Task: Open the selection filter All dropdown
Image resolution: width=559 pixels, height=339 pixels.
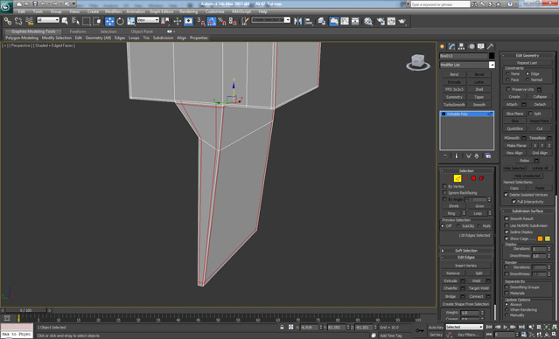Action: point(48,20)
